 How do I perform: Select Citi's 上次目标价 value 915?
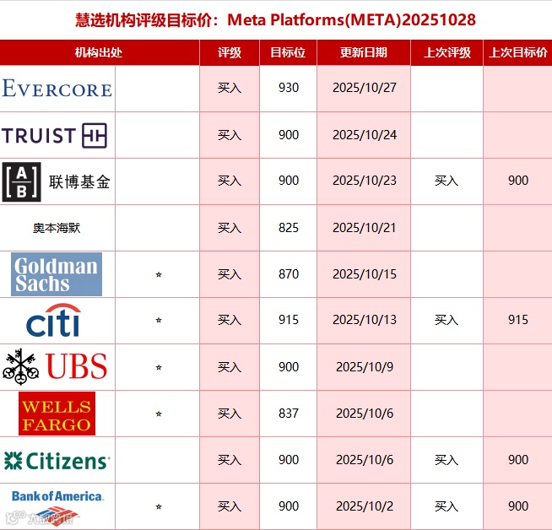pyautogui.click(x=518, y=320)
